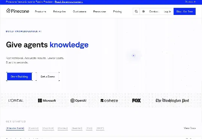Click the FOX logo
Screen dimensions: 202x139
point(137,101)
